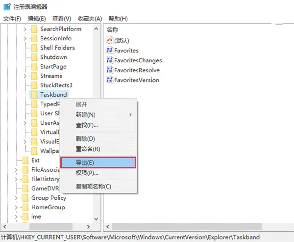Viewport: 294px width, 242px height.
Task: Select the HomeGroup registry key
Action: point(48,207)
